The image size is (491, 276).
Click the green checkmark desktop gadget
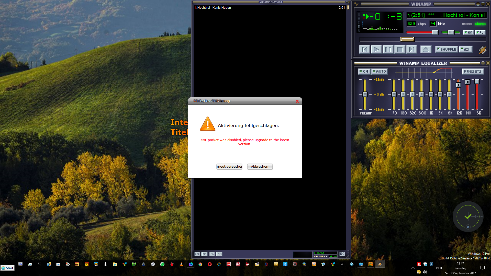468,216
